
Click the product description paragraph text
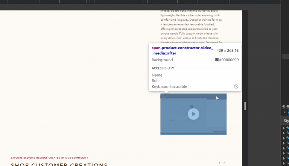[x=192, y=27]
